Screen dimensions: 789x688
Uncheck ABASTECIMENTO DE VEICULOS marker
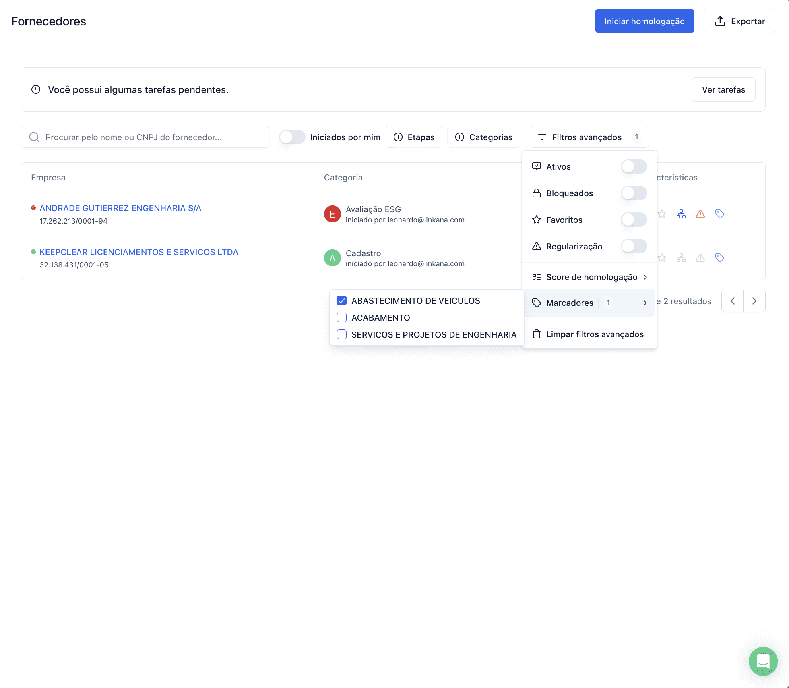click(342, 300)
